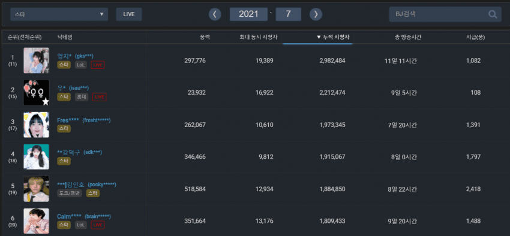This screenshot has width=510, height=236.
Task: Click LIVE badge under 앵지*
Action: [x=98, y=65]
